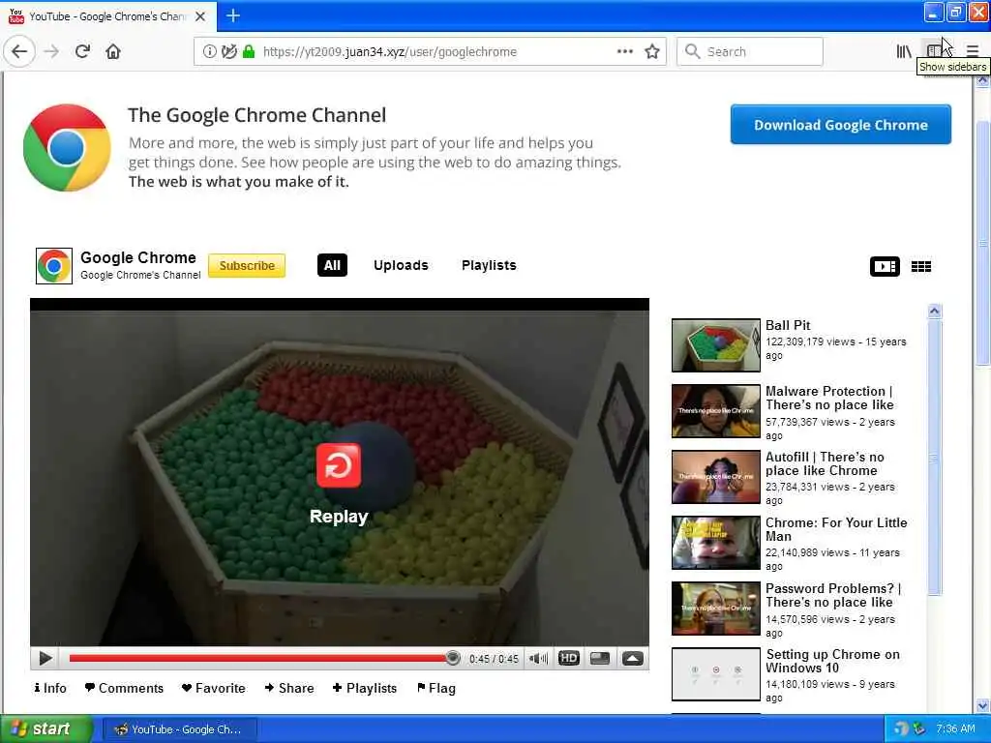Screen dimensions: 991x743
Task: Open the hamburger application menu
Action: [972, 51]
